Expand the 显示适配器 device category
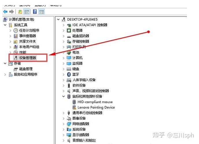199x144 pixels. tap(64, 135)
